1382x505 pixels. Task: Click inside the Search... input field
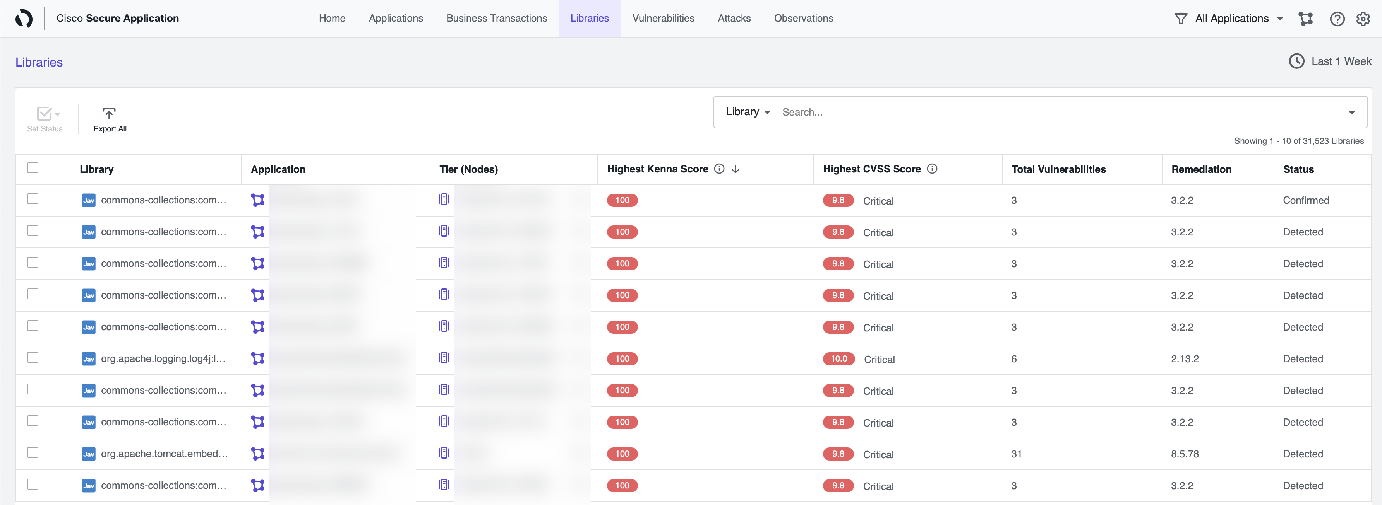tap(1060, 112)
